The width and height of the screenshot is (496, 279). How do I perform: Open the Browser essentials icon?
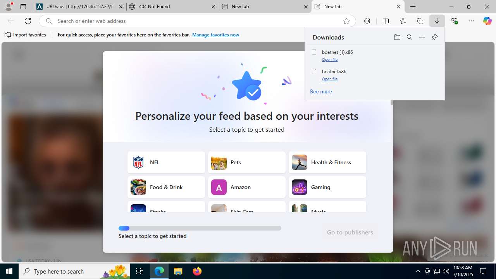click(x=454, y=21)
